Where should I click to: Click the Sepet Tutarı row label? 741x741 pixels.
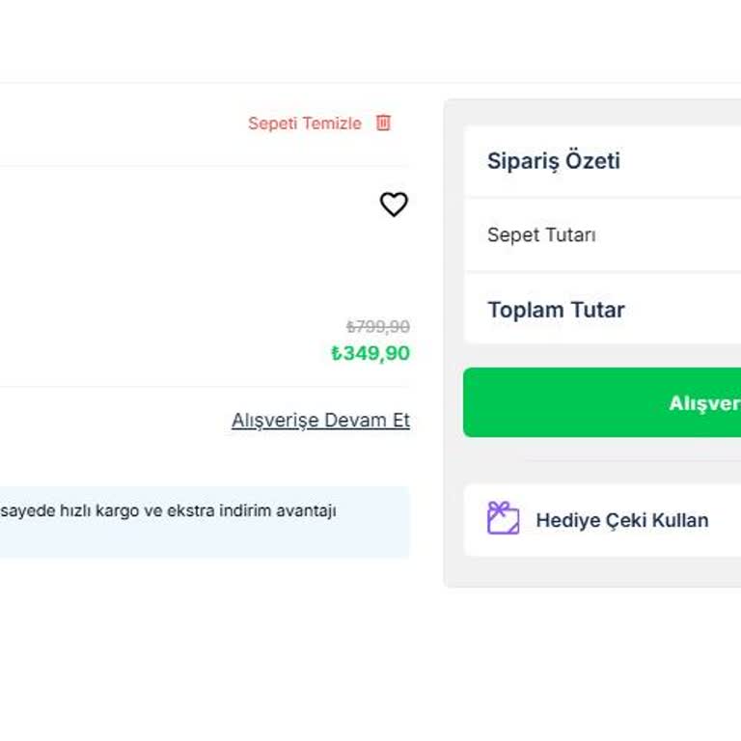[x=541, y=235]
